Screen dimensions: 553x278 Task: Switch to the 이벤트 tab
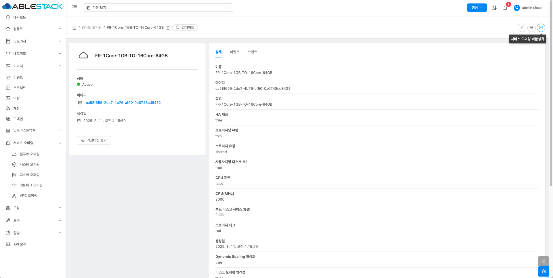(x=234, y=52)
